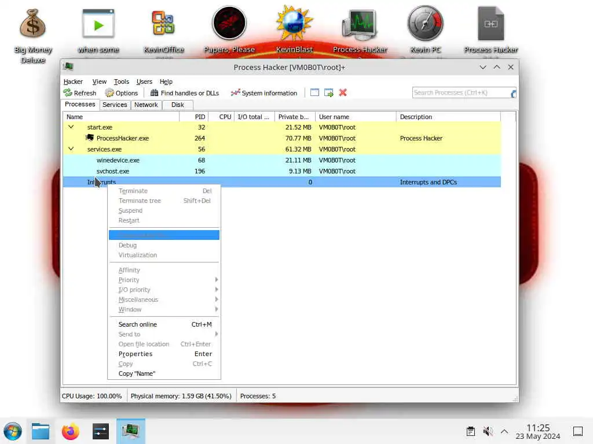
Task: Choose Properties from the context menu
Action: [x=164, y=354]
